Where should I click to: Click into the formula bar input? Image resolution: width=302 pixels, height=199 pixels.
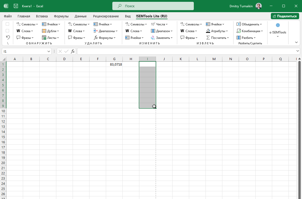(x=186, y=51)
